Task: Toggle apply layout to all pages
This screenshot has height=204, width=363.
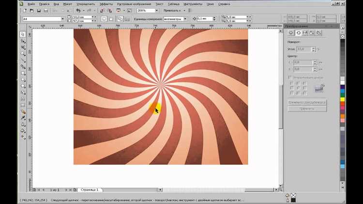Action: tap(120, 19)
